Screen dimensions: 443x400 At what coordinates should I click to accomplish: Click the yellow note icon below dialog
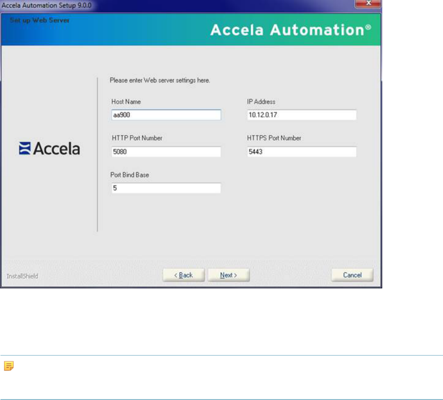(9, 366)
